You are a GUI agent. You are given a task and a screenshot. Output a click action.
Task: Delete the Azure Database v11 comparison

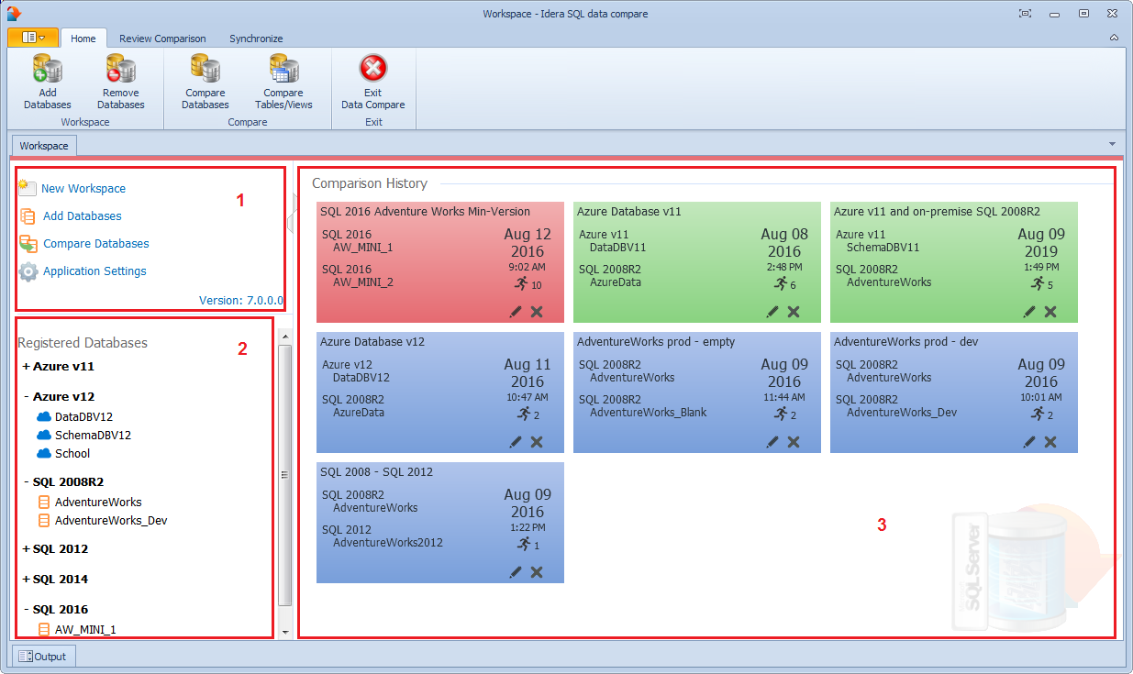tap(794, 312)
